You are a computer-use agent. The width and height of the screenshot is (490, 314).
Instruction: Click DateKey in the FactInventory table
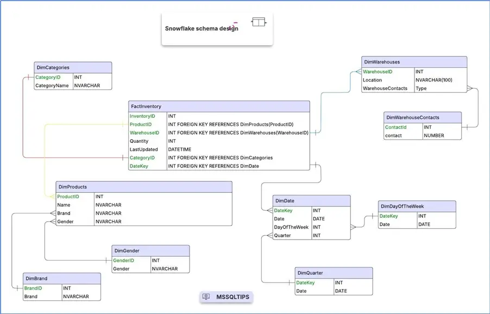pos(139,166)
